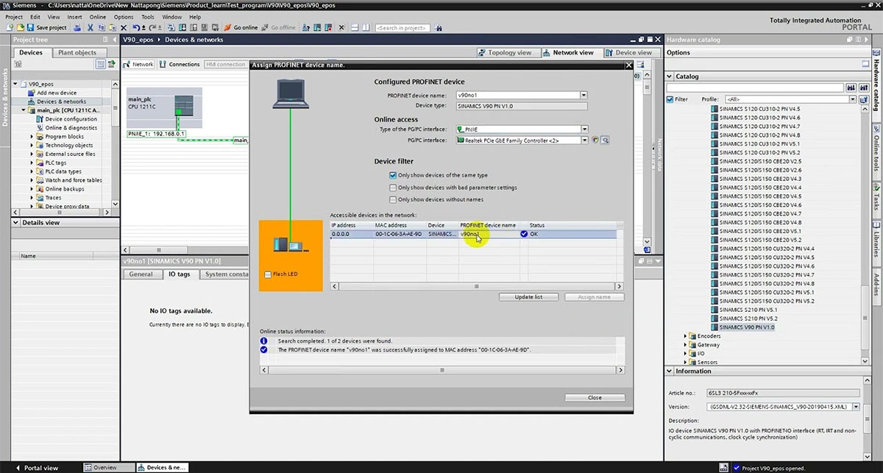Cut selection with the scissors icon

pyautogui.click(x=90, y=27)
